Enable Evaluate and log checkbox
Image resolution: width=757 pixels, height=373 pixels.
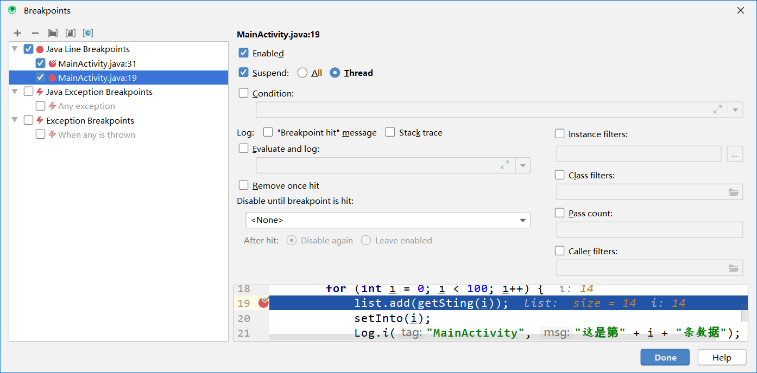pos(244,148)
